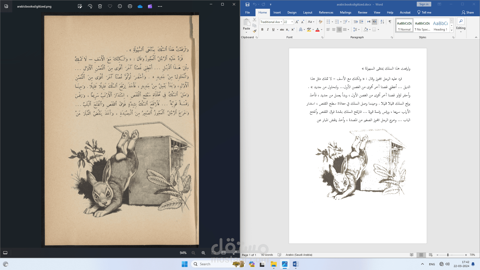The height and width of the screenshot is (270, 480).
Task: Toggle right-to-left text direction
Action: [x=374, y=22]
